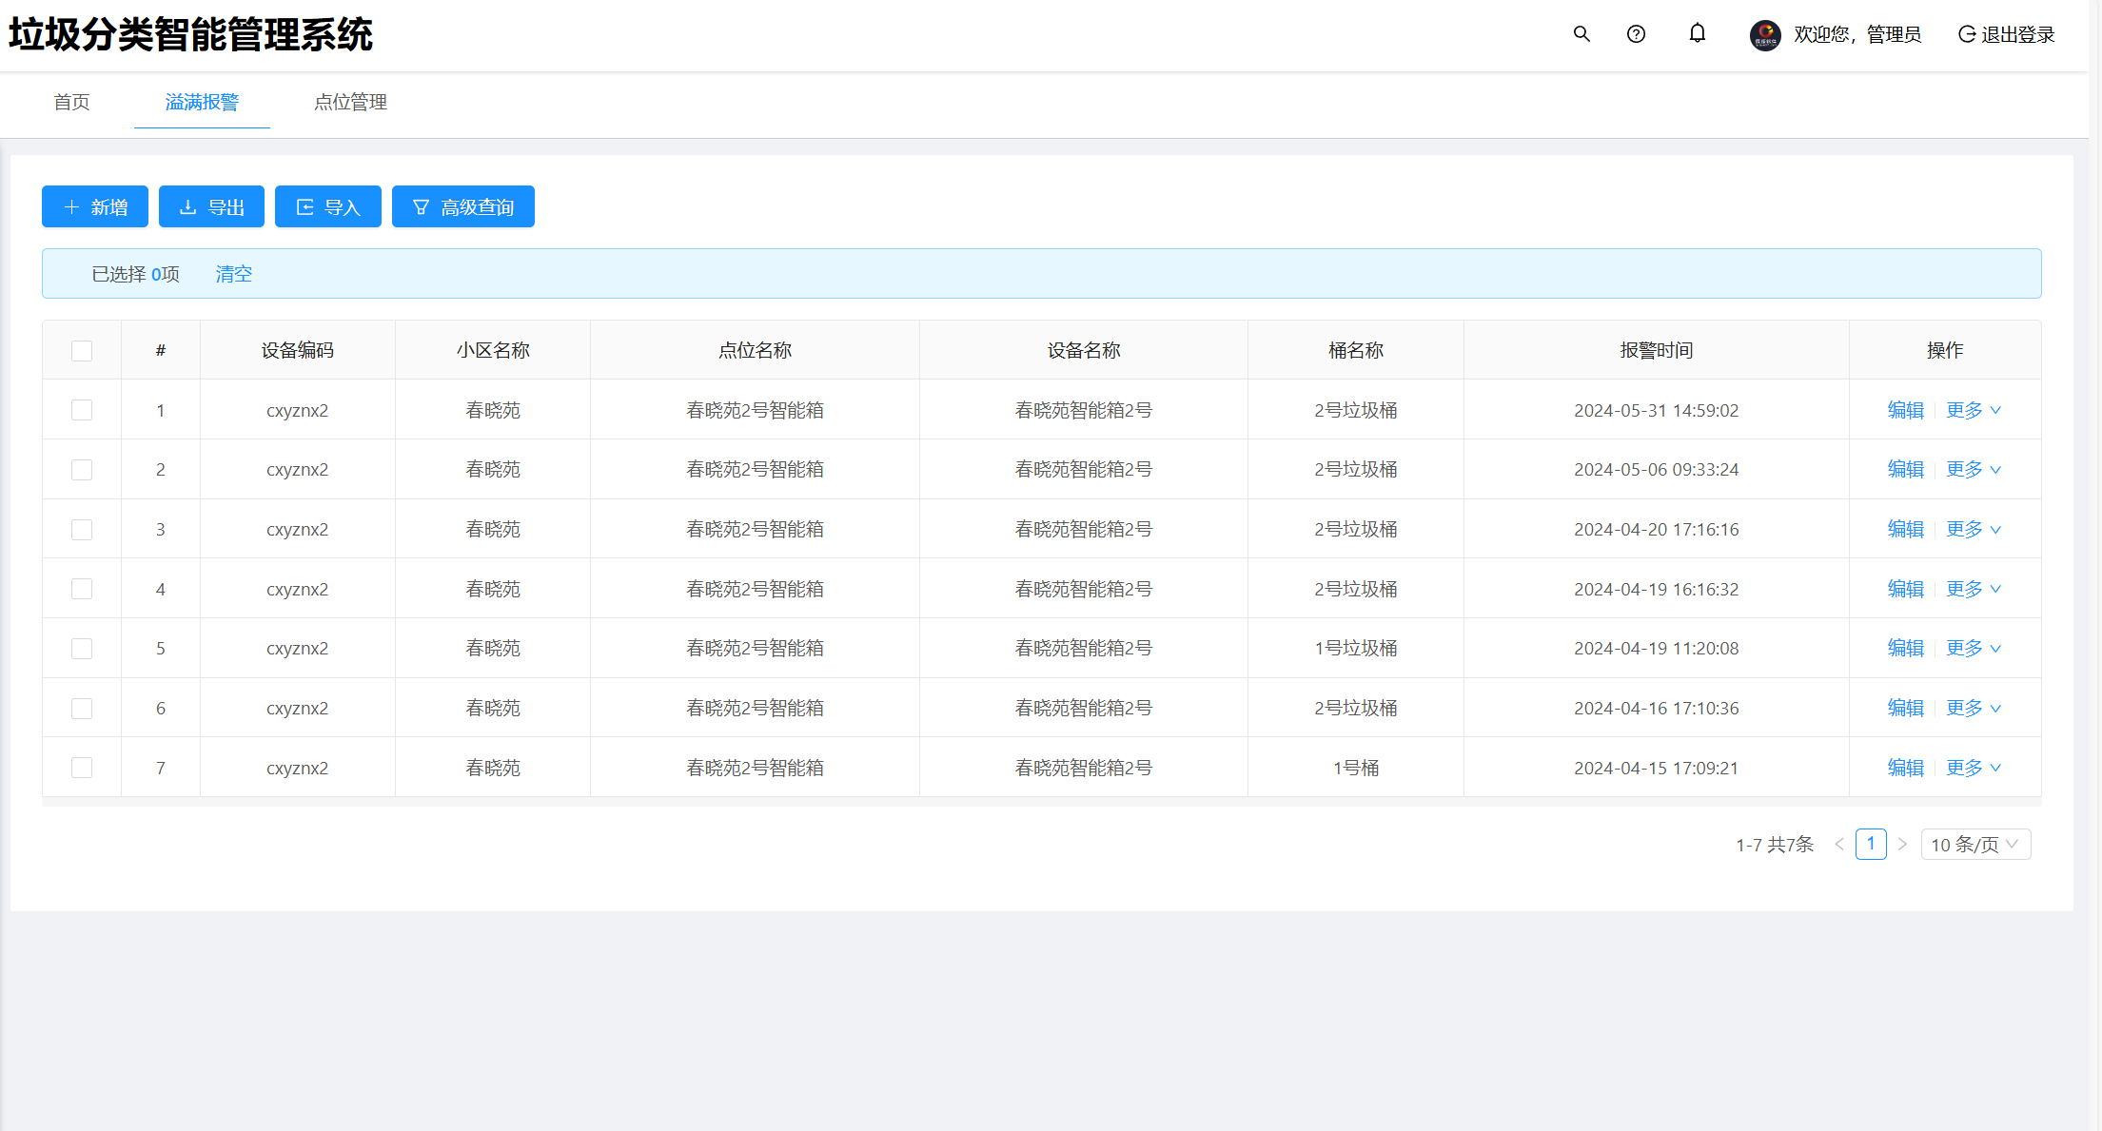Open 高级查询 filter button
Image resolution: width=2102 pixels, height=1131 pixels.
pos(462,206)
